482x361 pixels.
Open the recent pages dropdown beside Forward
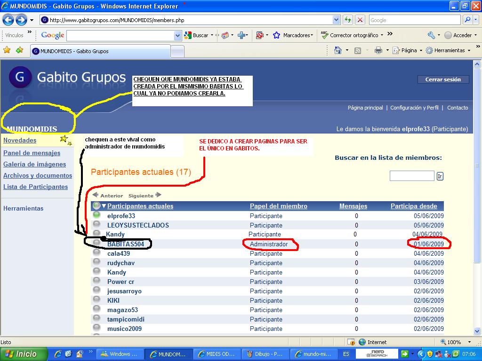click(32, 20)
